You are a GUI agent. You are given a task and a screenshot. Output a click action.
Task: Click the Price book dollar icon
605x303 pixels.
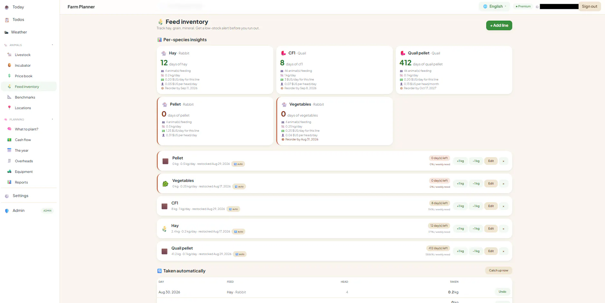coord(9,76)
